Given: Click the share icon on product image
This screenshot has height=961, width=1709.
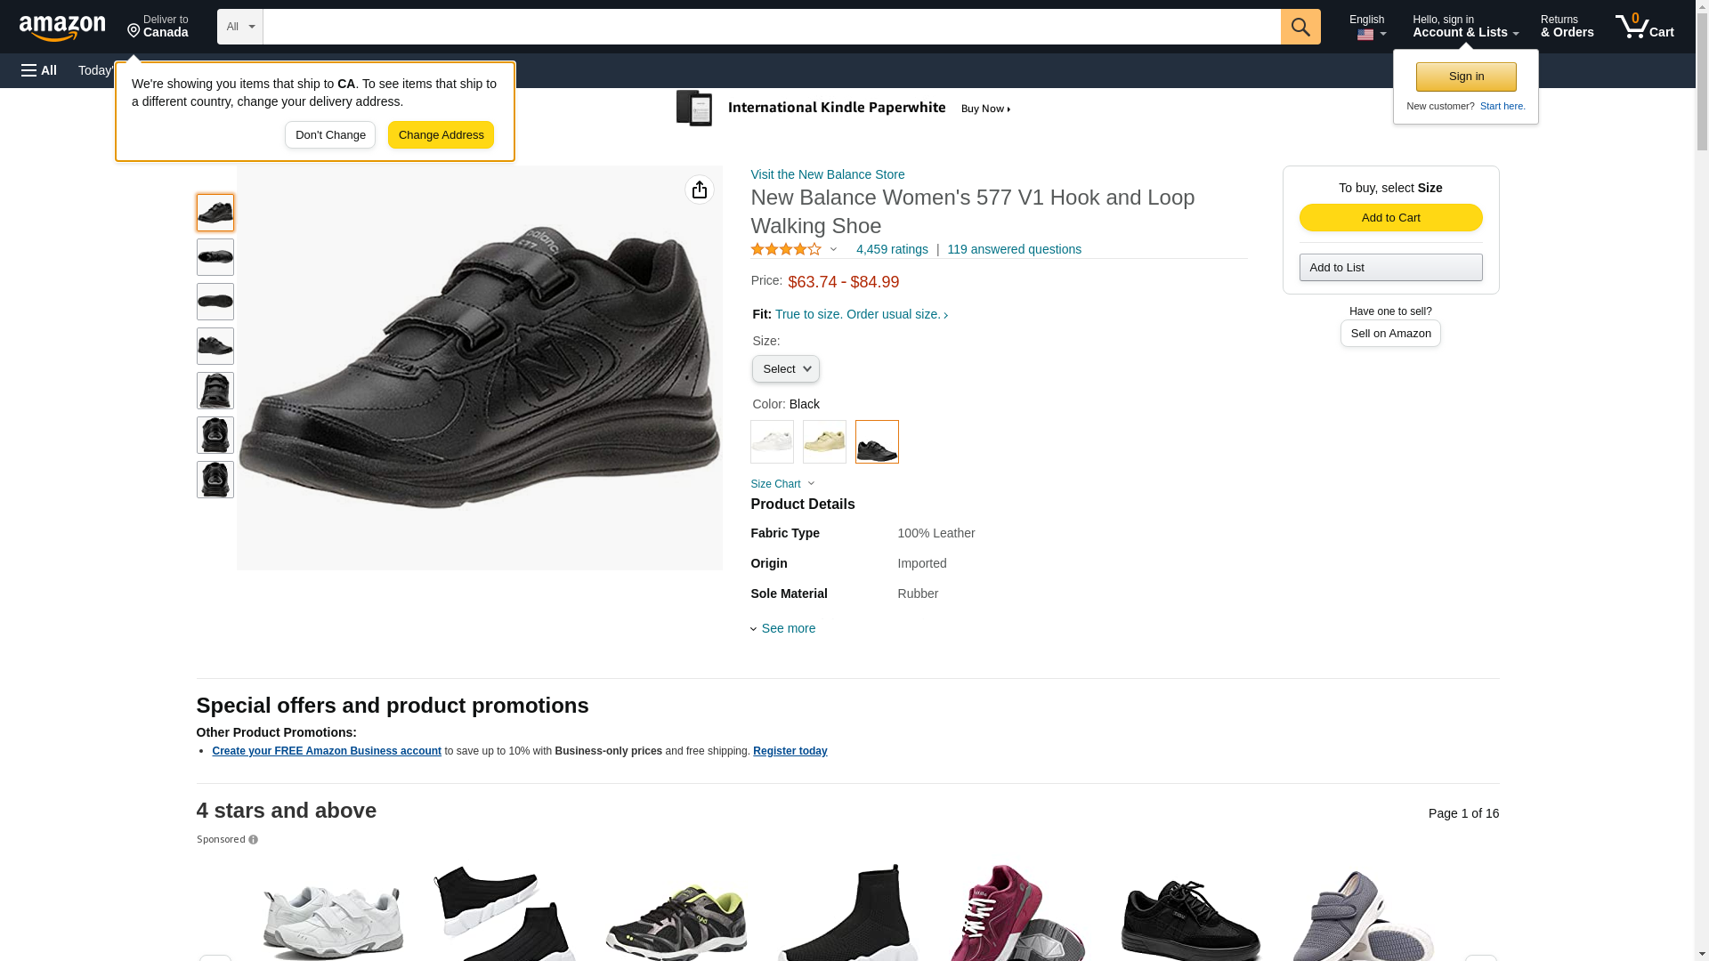Looking at the screenshot, I should [x=699, y=190].
